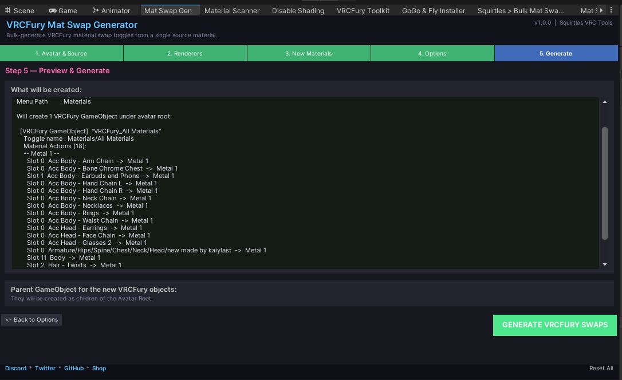
Task: Select step 5. Generate
Action: coord(556,53)
